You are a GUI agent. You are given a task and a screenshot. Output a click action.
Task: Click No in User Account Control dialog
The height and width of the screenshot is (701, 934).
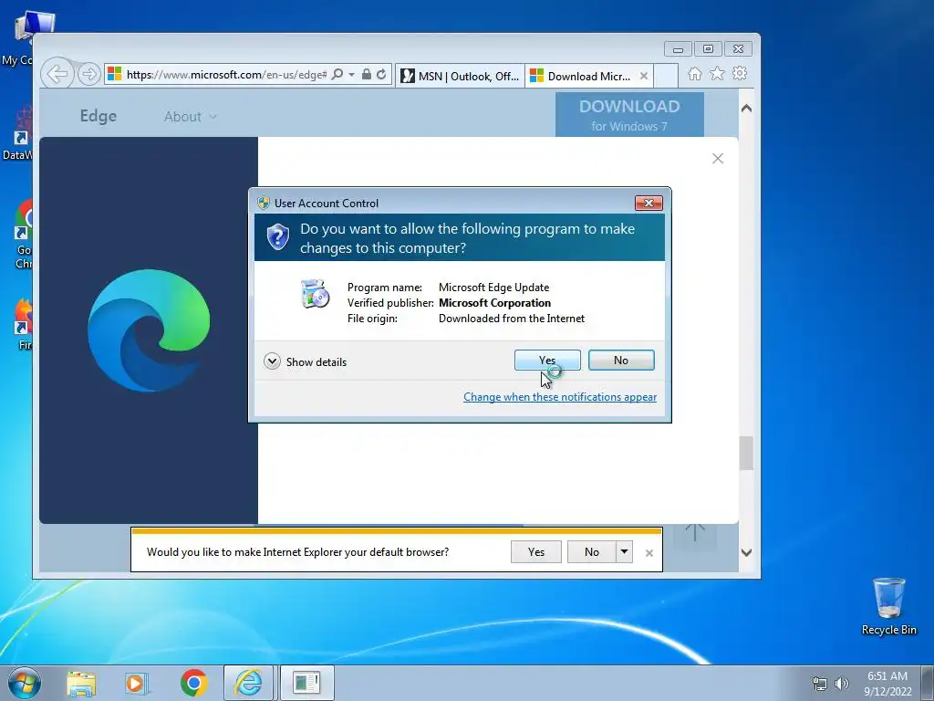pos(620,360)
